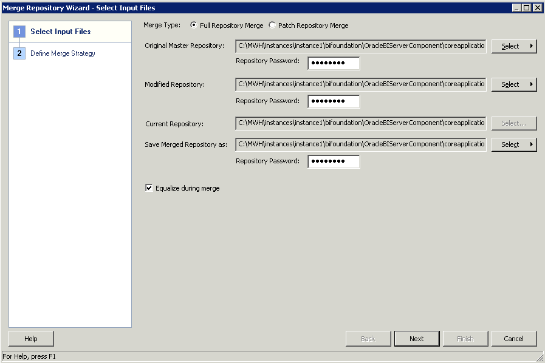Open Select dropdown for Original Master Repository
545x363 pixels.
click(514, 46)
